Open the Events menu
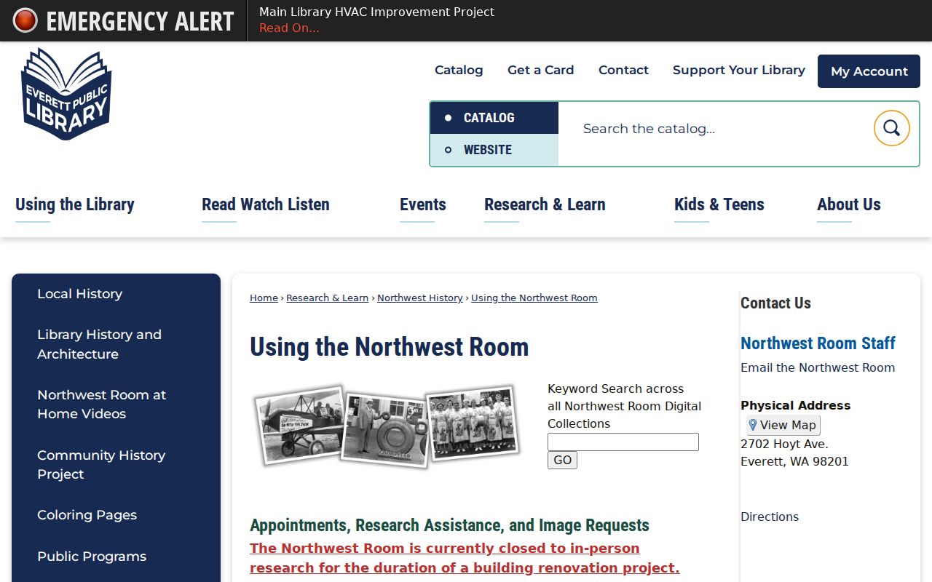This screenshot has width=932, height=582. point(423,204)
